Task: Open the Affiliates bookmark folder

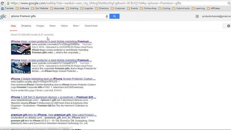Action: point(213,8)
